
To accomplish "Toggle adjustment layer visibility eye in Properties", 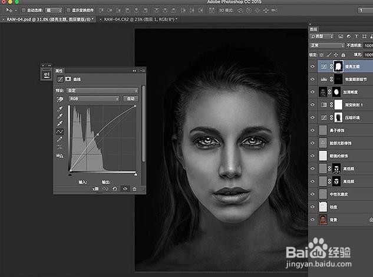I will point(125,189).
